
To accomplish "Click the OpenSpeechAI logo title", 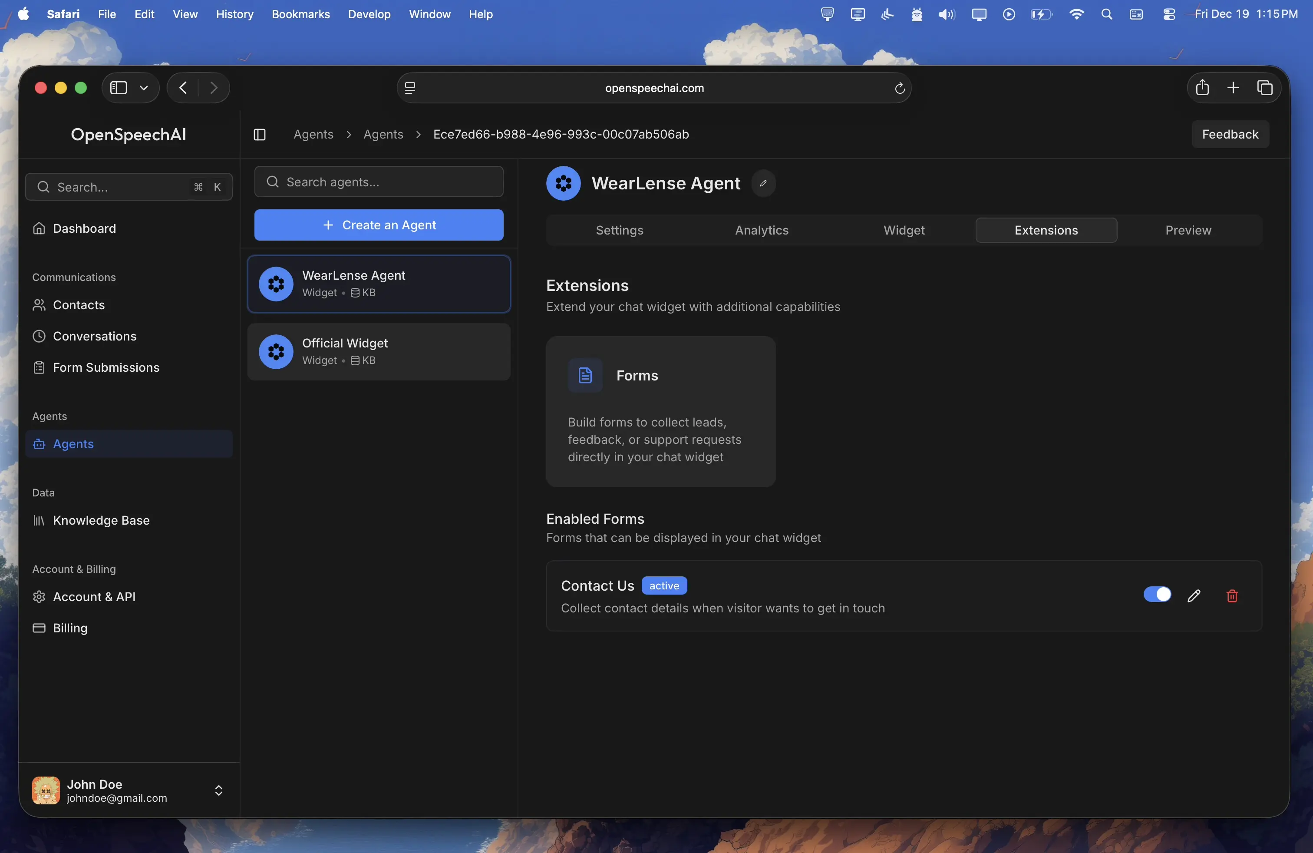I will (x=129, y=134).
